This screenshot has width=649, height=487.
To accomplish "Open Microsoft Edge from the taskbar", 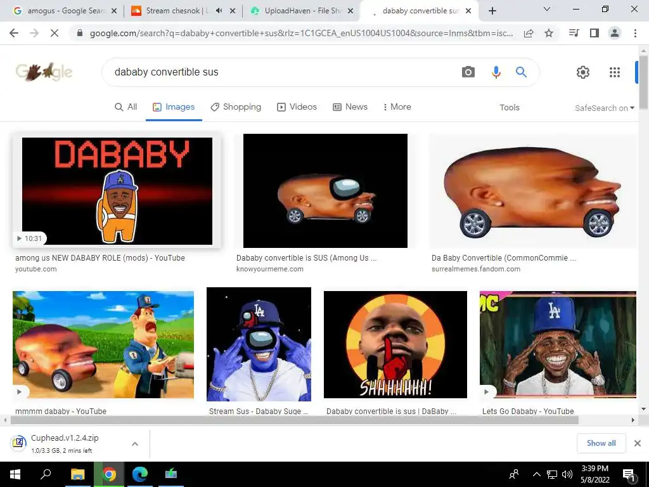I will tap(140, 474).
